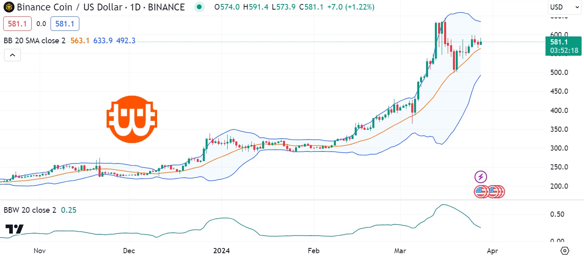The width and height of the screenshot is (584, 258).
Task: Click the orange 563.1 basis value
Action: pyautogui.click(x=80, y=40)
